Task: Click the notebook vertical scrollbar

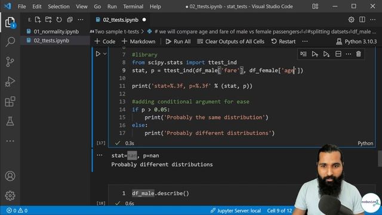Action: pos(380,158)
